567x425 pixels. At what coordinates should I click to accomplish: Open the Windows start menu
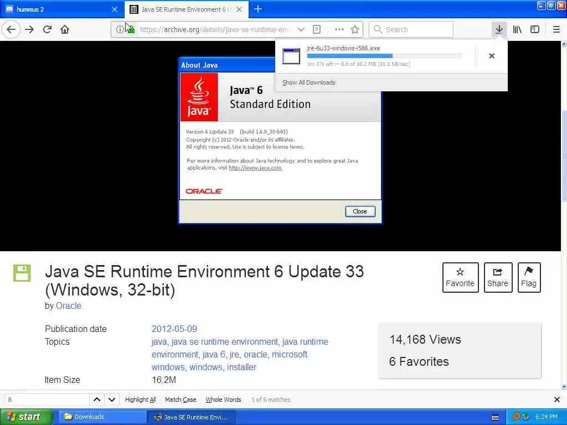(x=27, y=417)
